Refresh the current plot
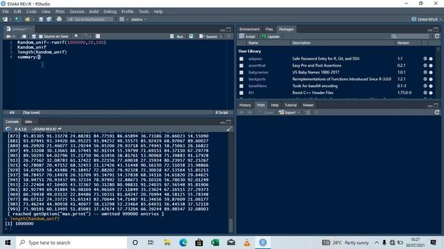 437,112
